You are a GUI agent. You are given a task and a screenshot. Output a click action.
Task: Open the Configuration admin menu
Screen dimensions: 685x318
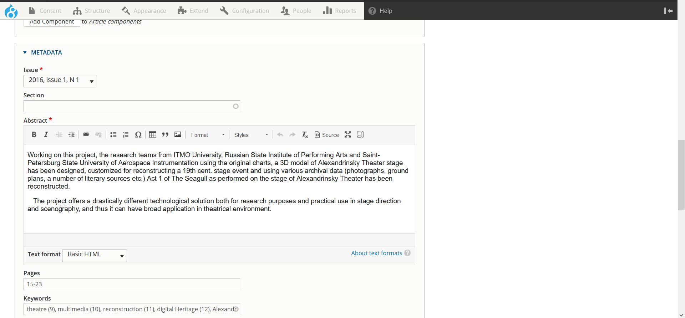click(x=245, y=11)
